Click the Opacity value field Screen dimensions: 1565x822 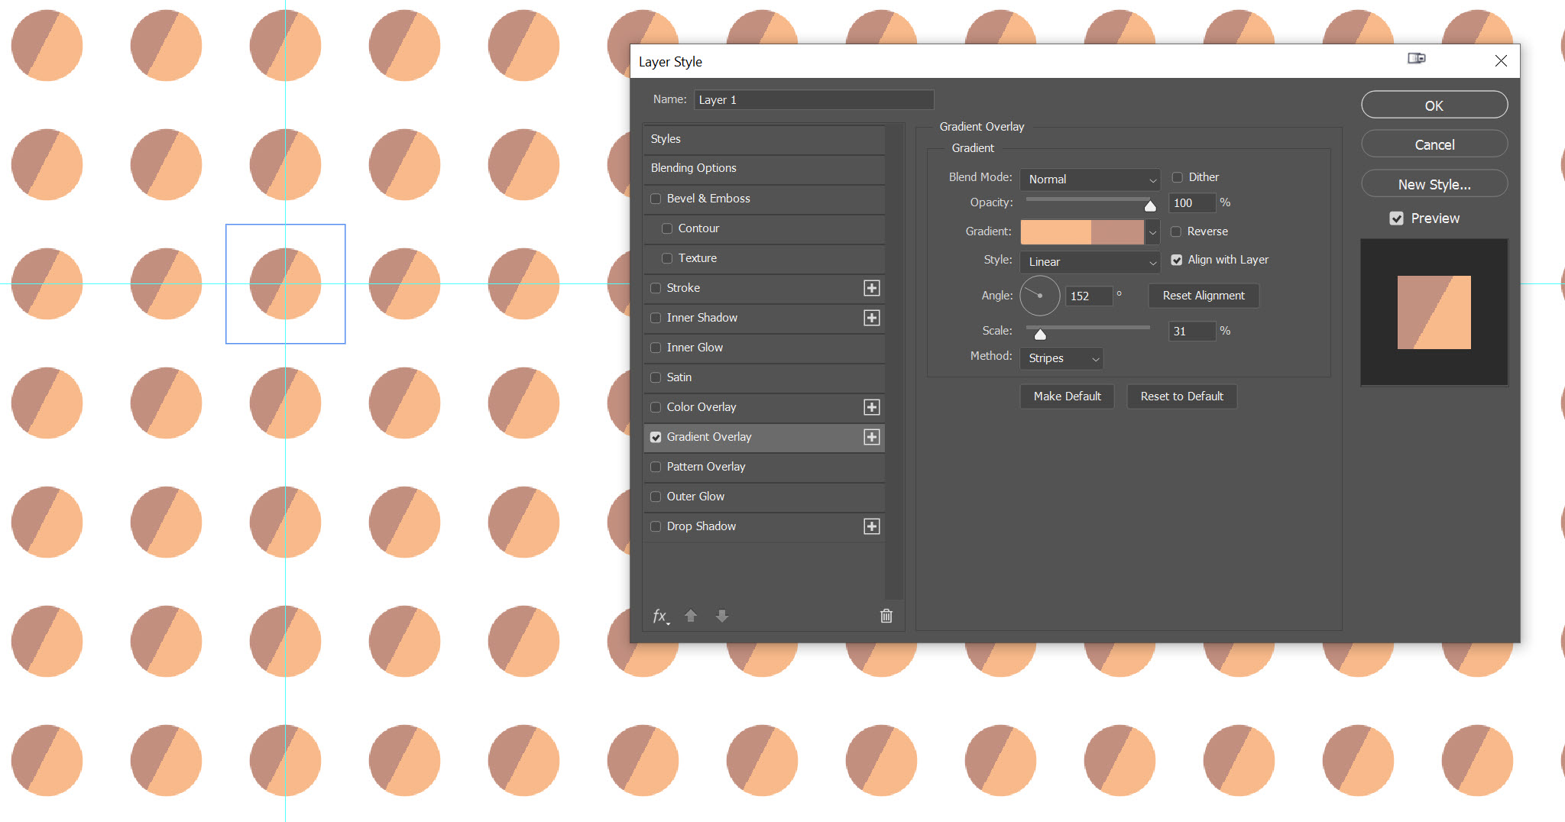[x=1192, y=203]
